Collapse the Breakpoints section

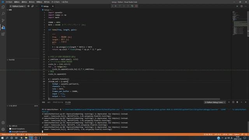12,126
